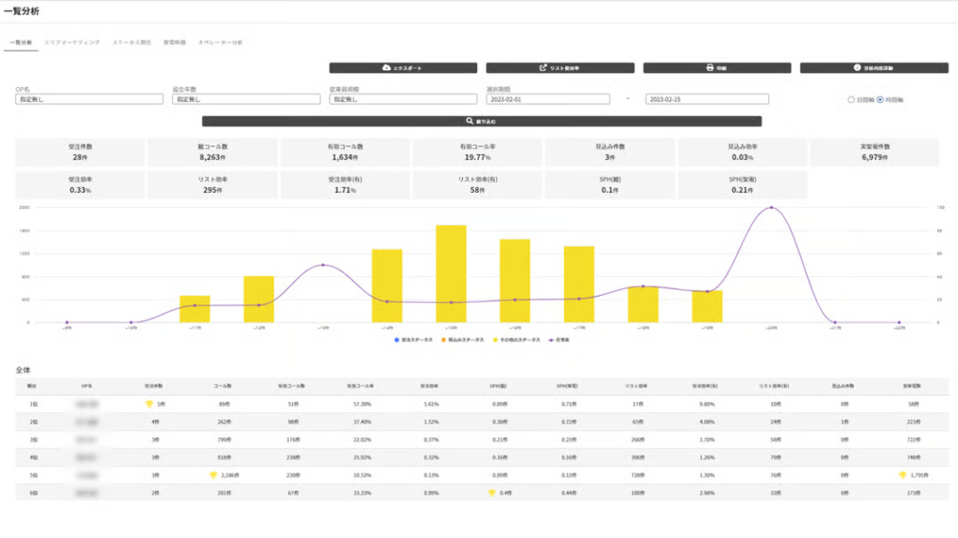Click the start date field 2023-02-01
This screenshot has width=958, height=538.
pos(546,99)
